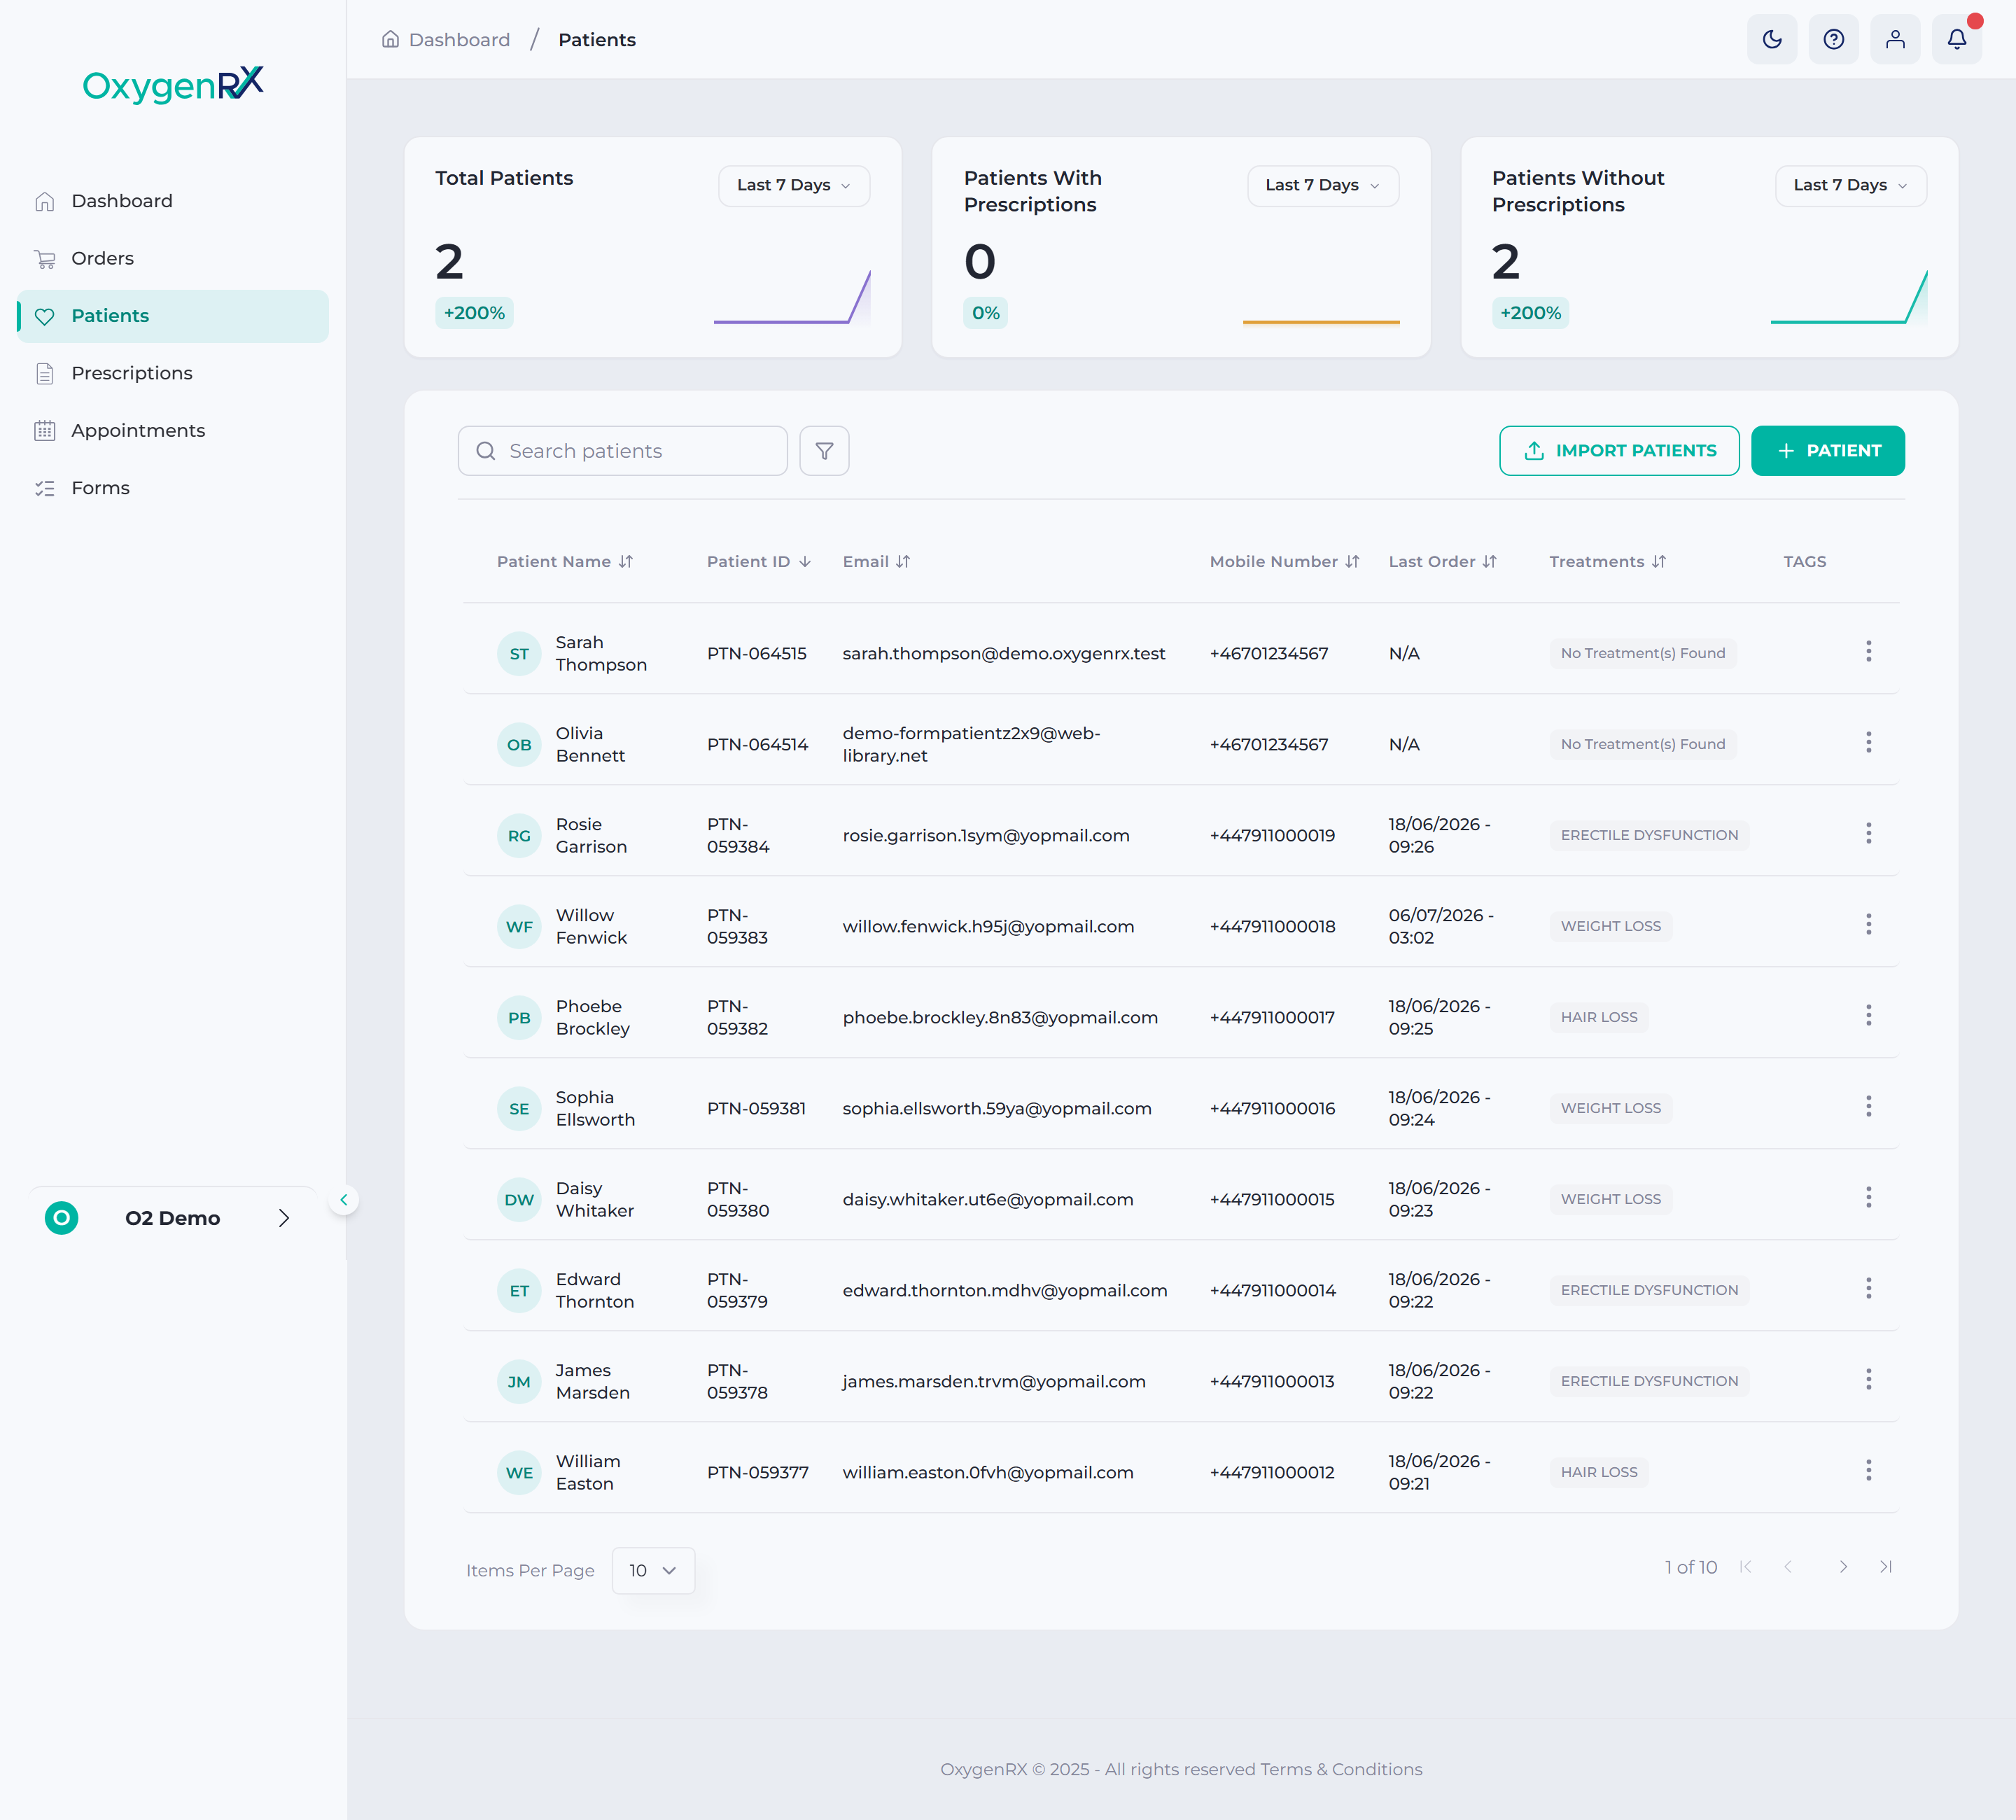Sort by Mobile Number column arrows
This screenshot has height=1820, width=2016.
(x=1352, y=562)
